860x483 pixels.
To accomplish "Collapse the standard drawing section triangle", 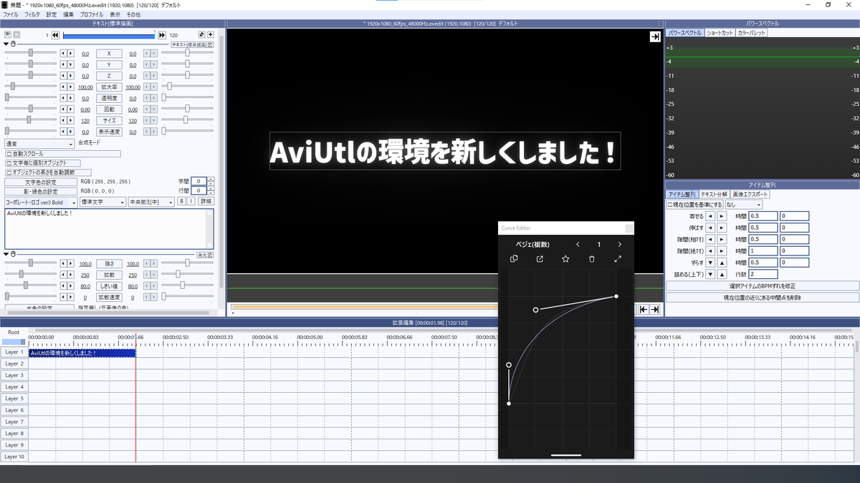I will pyautogui.click(x=6, y=44).
